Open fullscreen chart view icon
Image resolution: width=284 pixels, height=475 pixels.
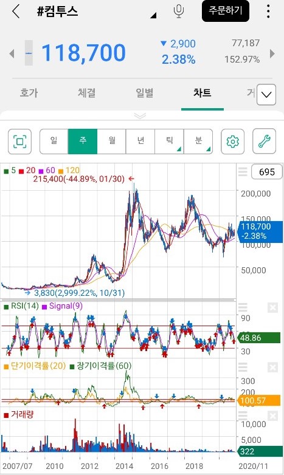click(x=19, y=142)
